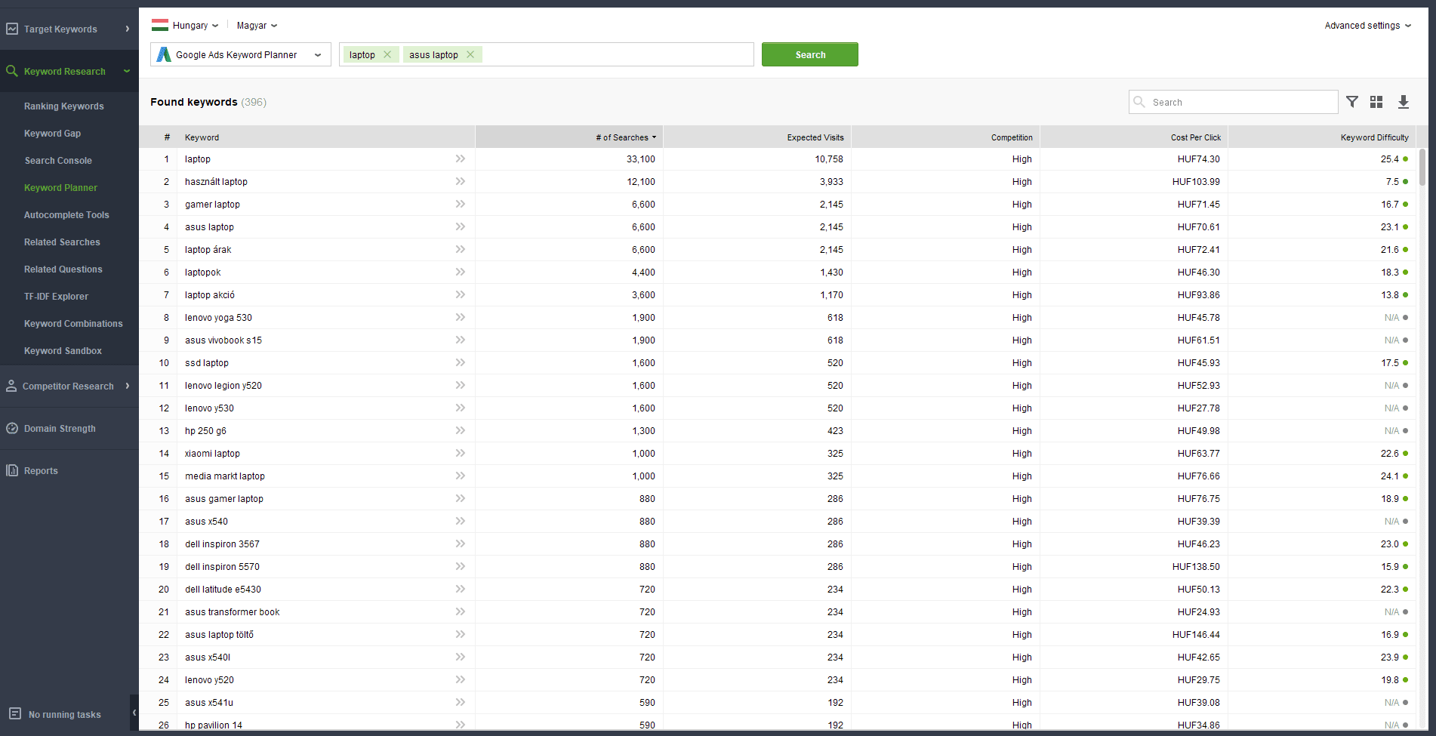The width and height of the screenshot is (1436, 736).
Task: Click double-arrow icon for 'gamer laptop'
Action: coord(461,204)
